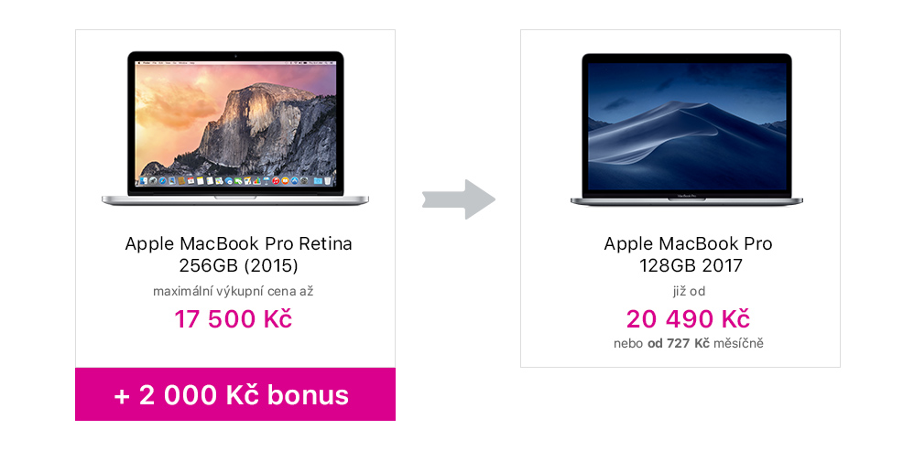914x451 pixels.
Task: Open Safari from the MacBook's dock
Action: tap(163, 181)
